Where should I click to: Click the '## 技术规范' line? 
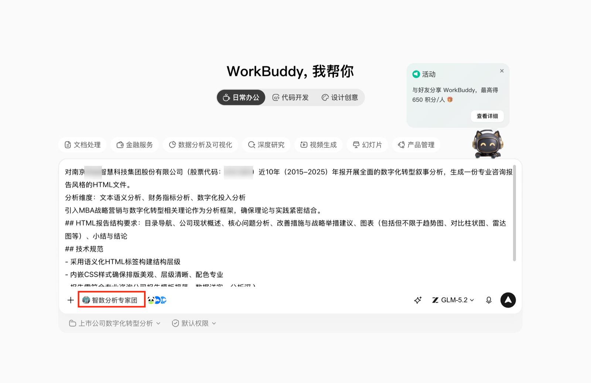[x=84, y=249]
